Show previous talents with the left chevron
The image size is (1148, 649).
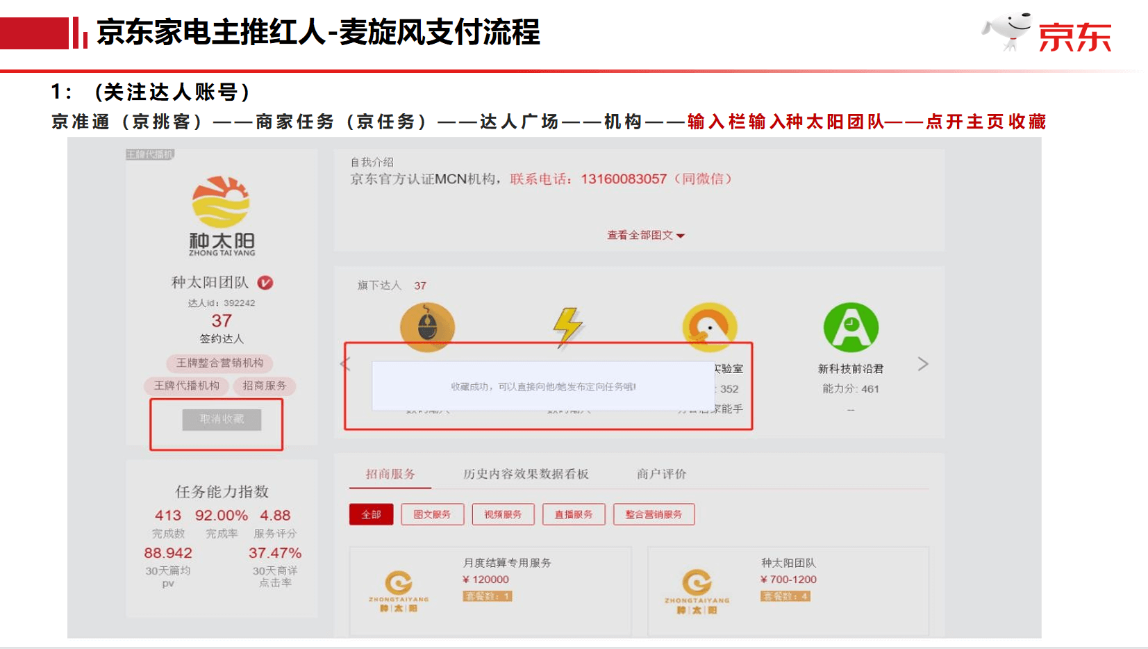pos(345,363)
